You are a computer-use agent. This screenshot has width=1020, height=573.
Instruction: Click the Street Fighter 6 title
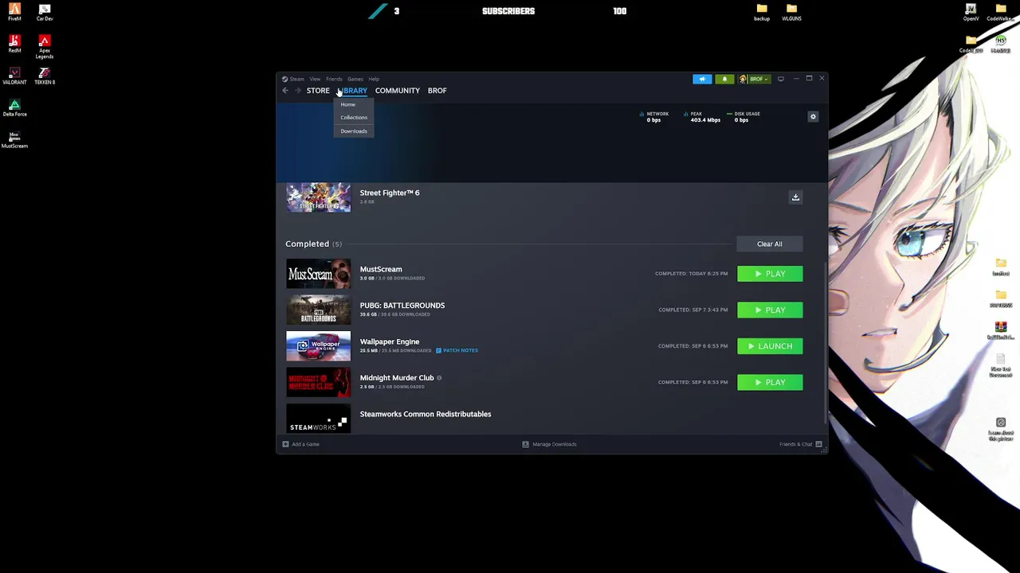(390, 193)
